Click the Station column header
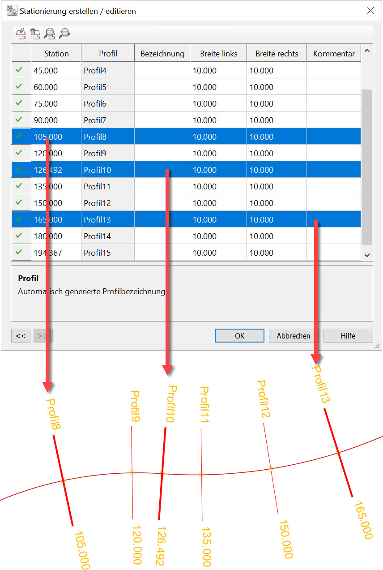 click(x=56, y=53)
